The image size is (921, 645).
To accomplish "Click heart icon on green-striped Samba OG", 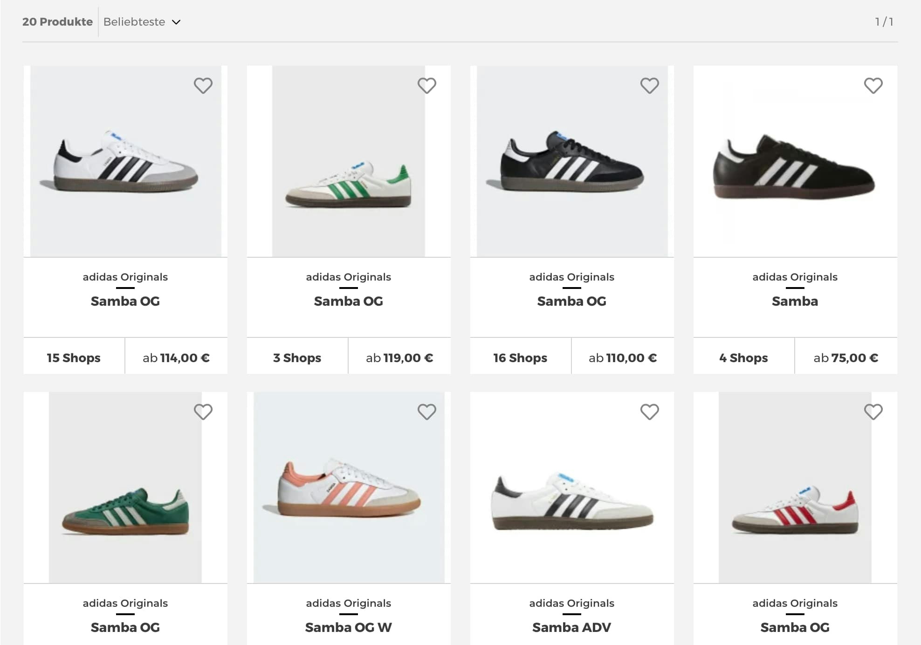I will pyautogui.click(x=426, y=86).
